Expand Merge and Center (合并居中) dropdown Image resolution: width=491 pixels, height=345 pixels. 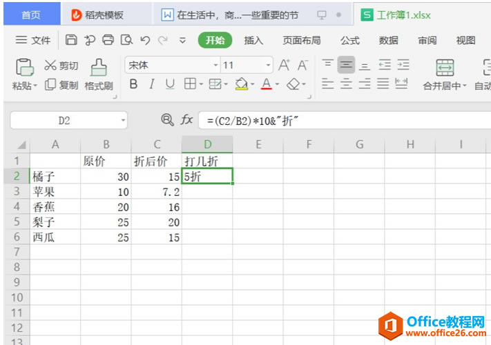point(464,86)
